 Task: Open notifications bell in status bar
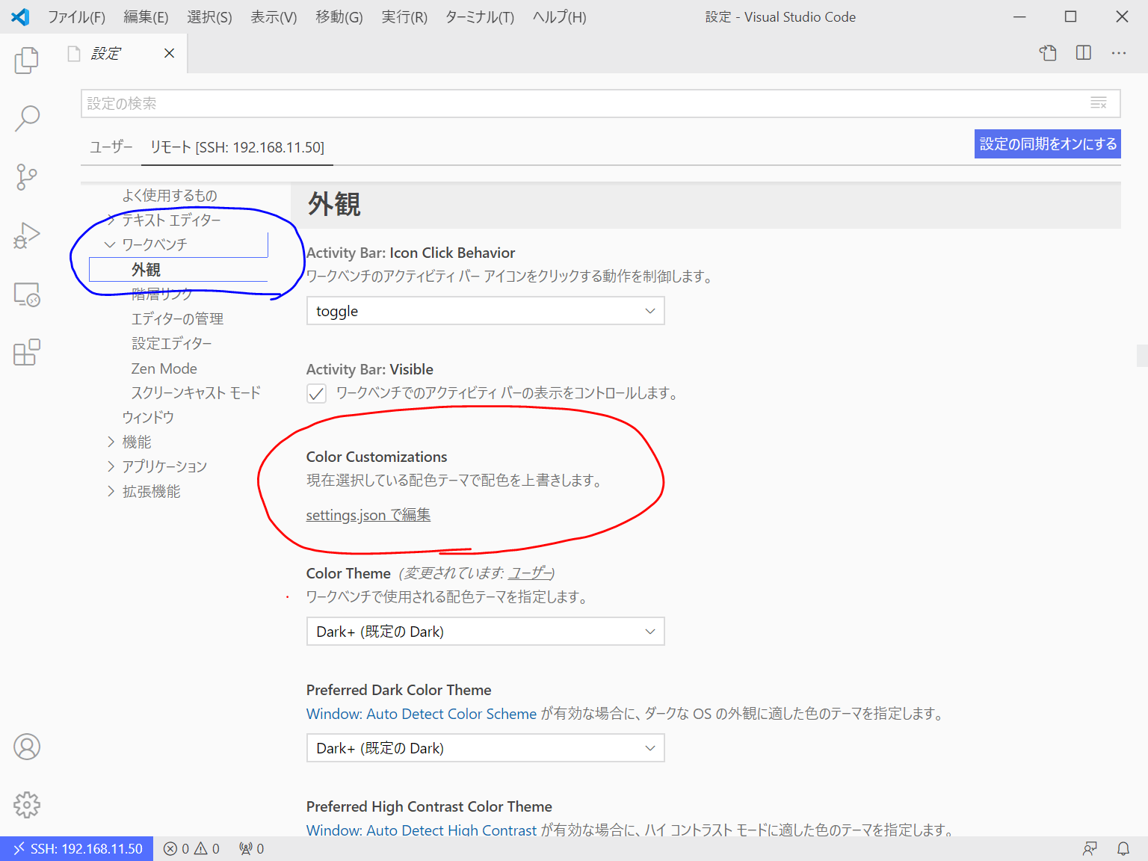point(1123,848)
